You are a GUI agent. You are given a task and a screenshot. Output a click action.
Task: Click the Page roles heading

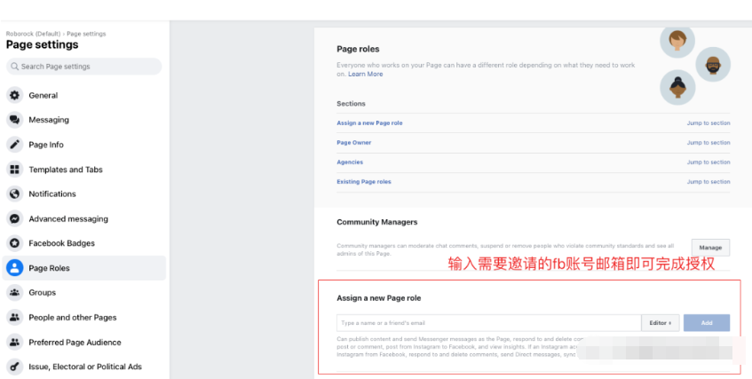[x=359, y=49]
